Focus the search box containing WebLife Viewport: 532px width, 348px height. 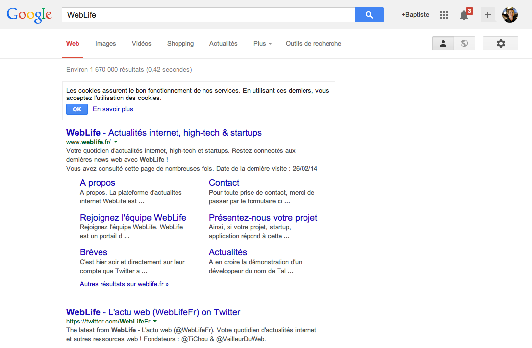[208, 15]
